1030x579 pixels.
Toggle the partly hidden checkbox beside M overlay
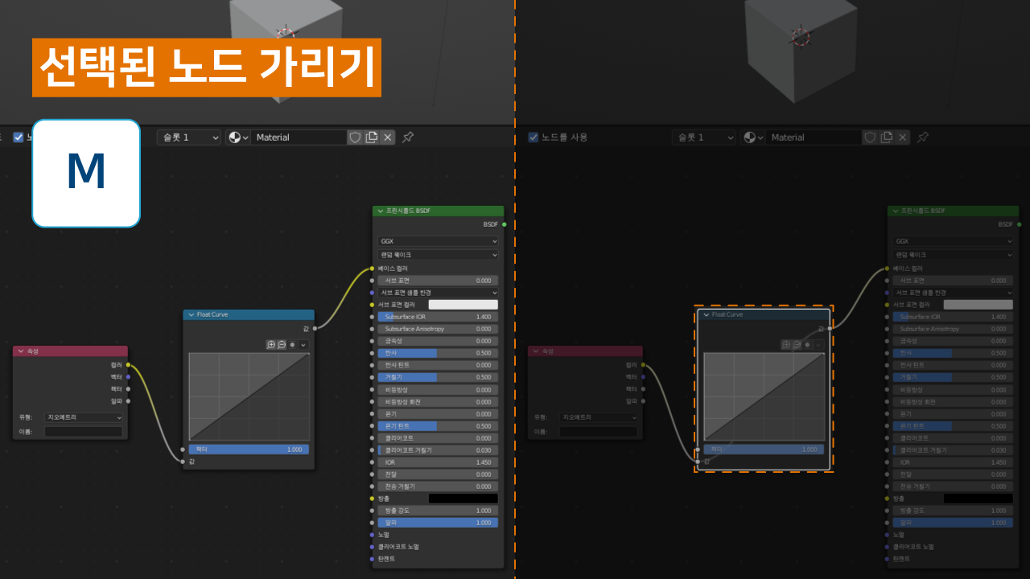click(x=19, y=138)
